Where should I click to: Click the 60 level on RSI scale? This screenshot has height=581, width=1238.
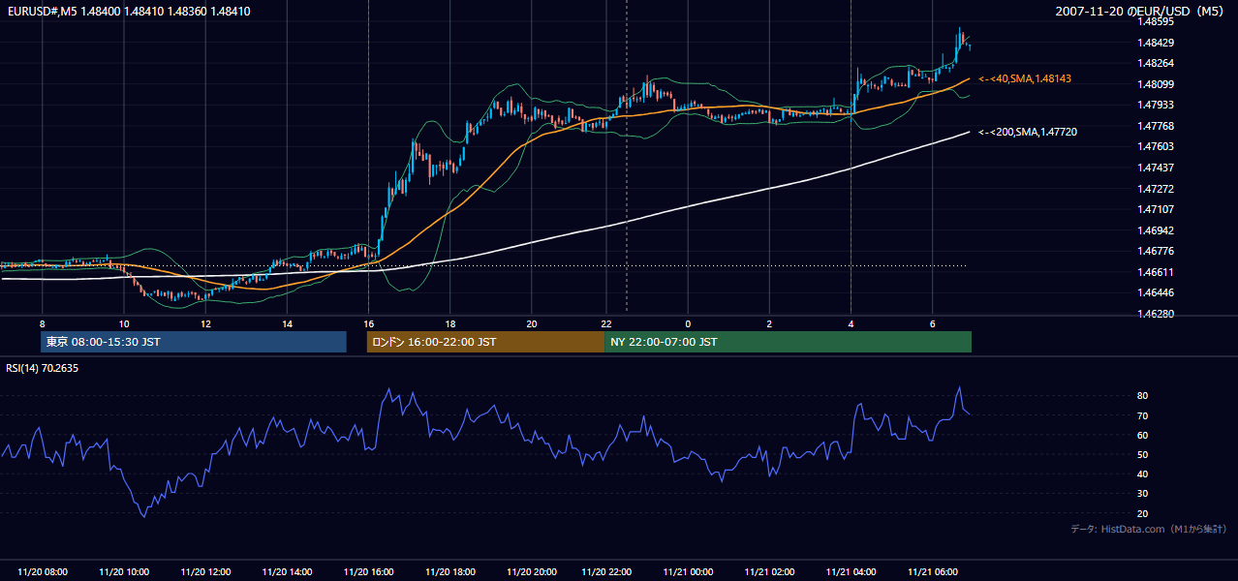pyautogui.click(x=1143, y=435)
